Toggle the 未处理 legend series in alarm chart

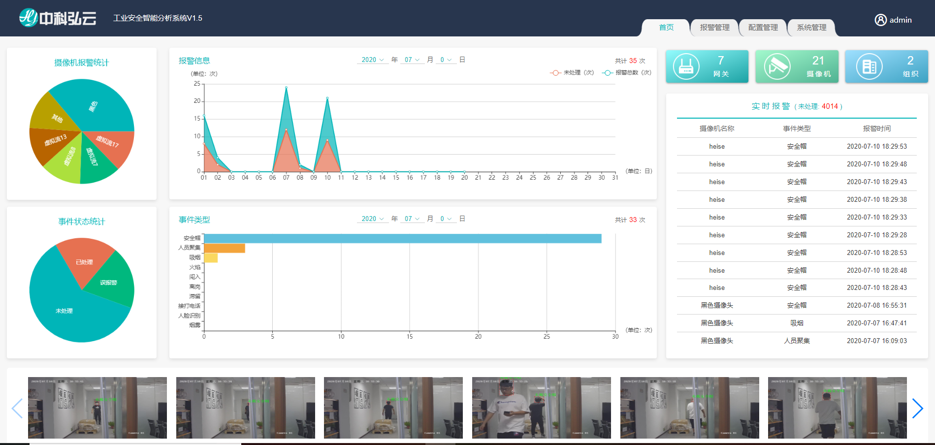571,73
